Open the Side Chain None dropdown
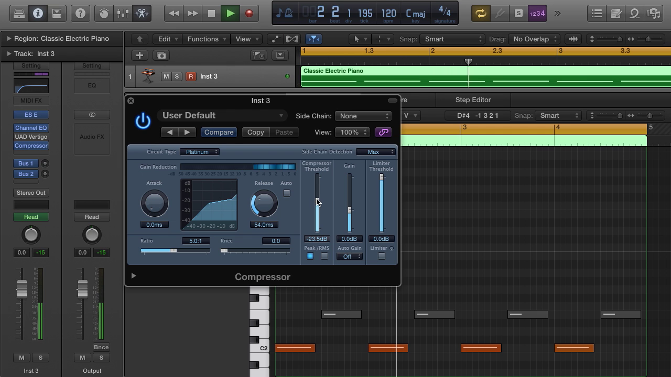Image resolution: width=671 pixels, height=377 pixels. tap(364, 116)
